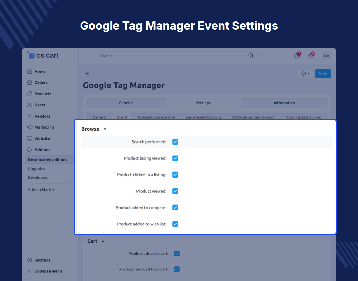Open the Consent and identity sub-tab
358x281 pixels.
156,117
